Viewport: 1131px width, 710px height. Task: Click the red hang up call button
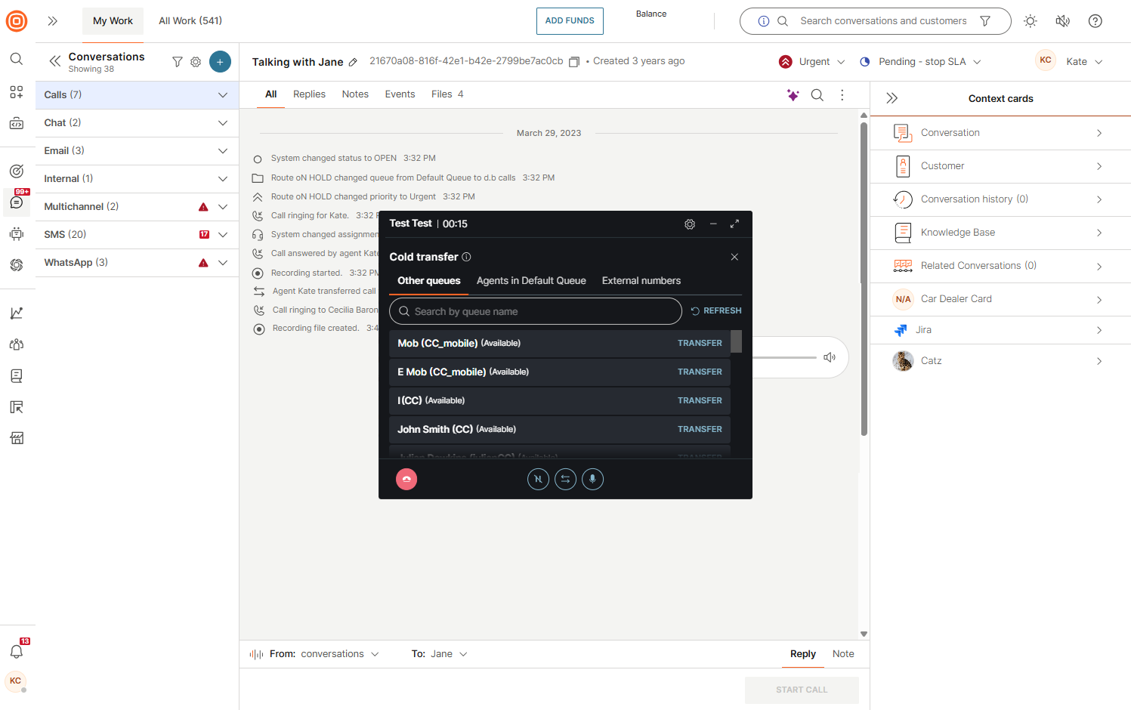coord(406,479)
